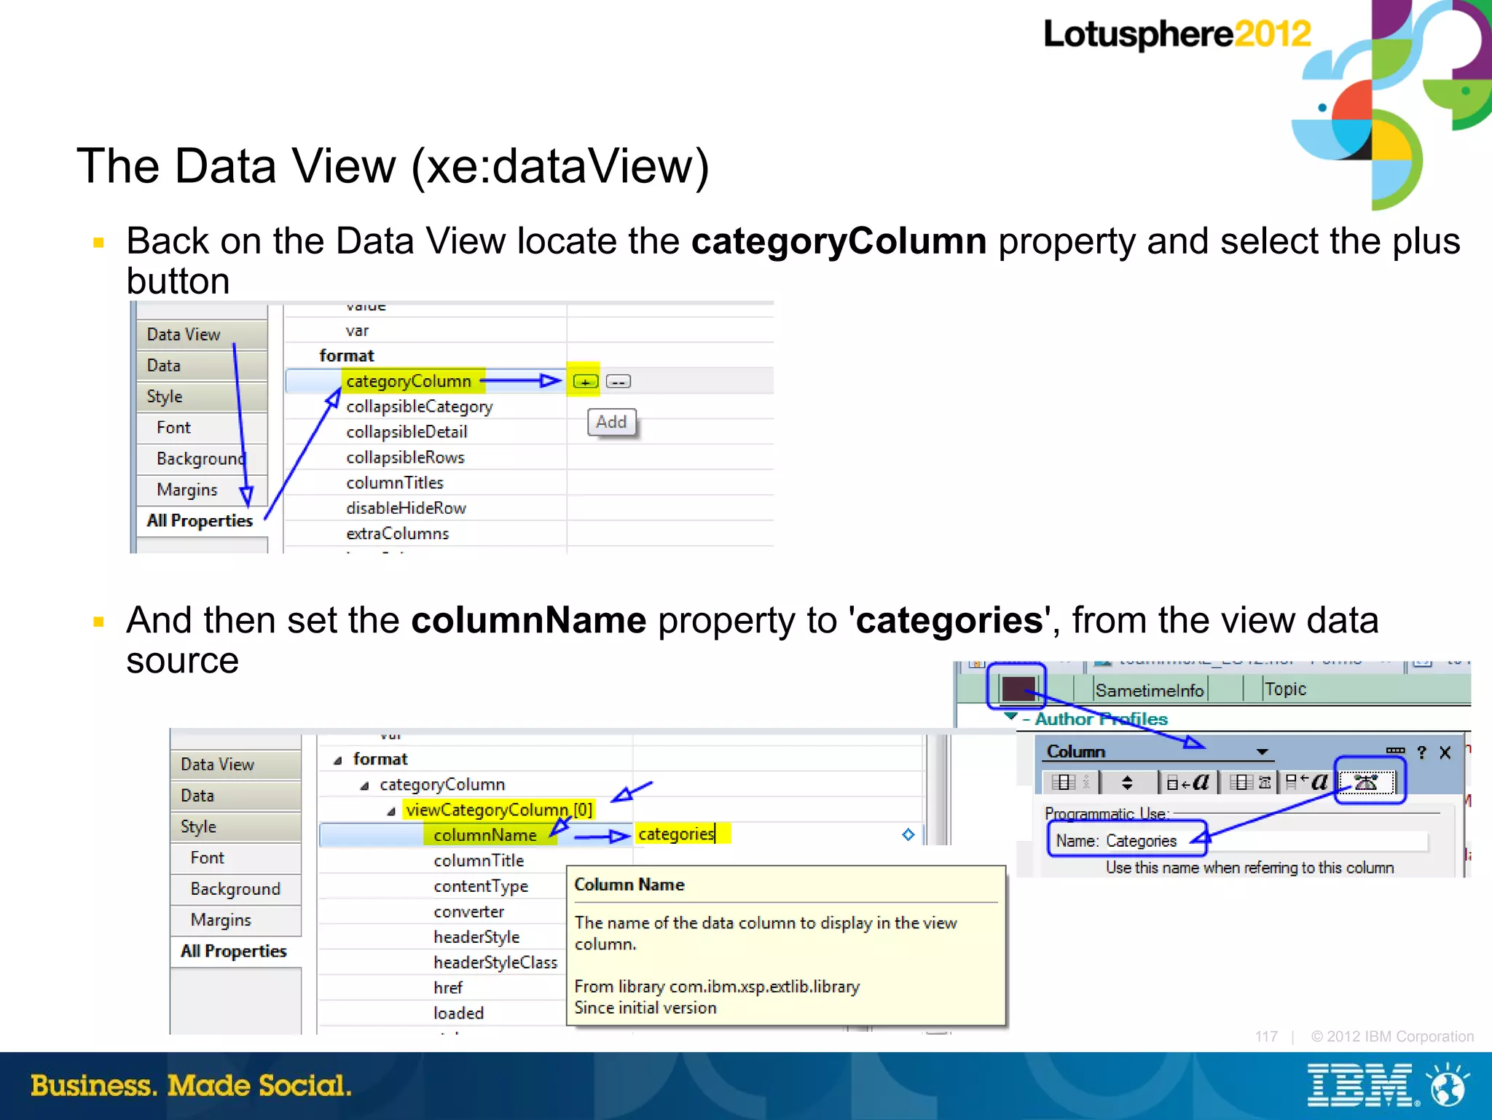Select the headerStyle property
Viewport: 1492px width, 1120px height.
point(476,937)
